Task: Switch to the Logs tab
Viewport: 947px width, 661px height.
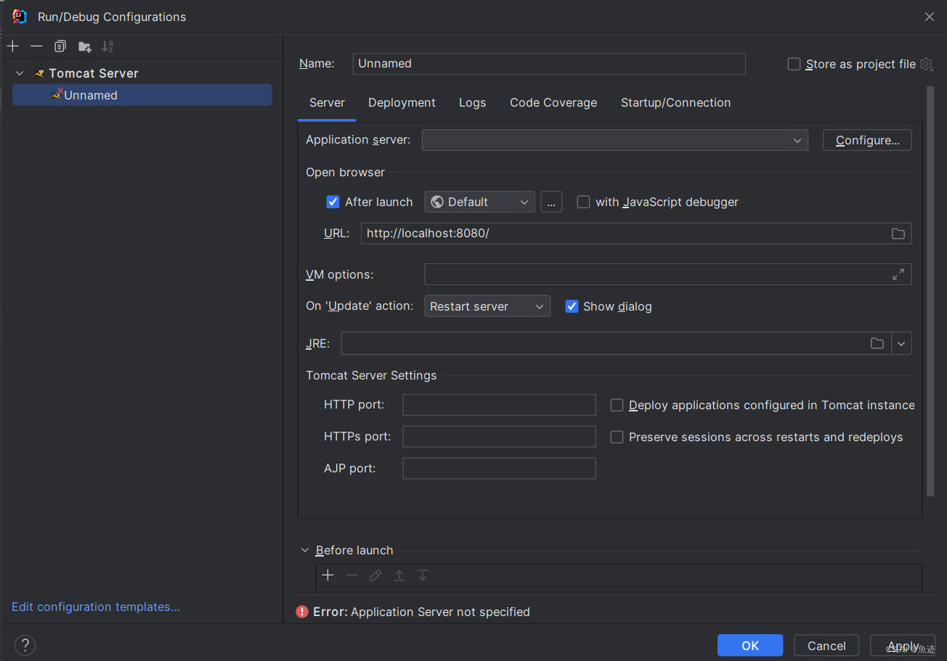Action: coord(472,102)
